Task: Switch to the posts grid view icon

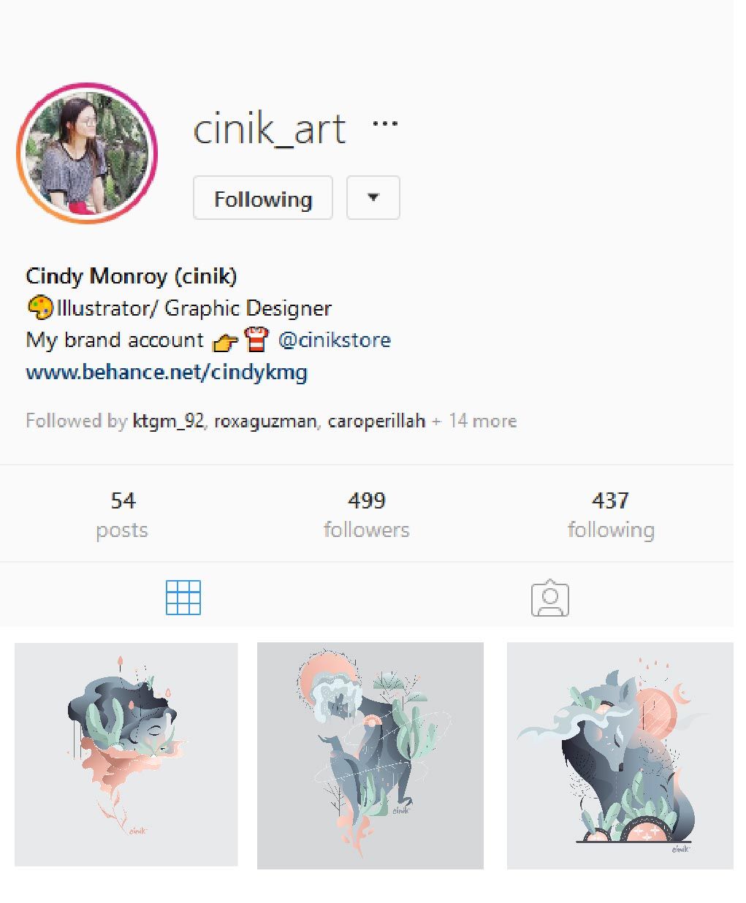Action: point(183,598)
